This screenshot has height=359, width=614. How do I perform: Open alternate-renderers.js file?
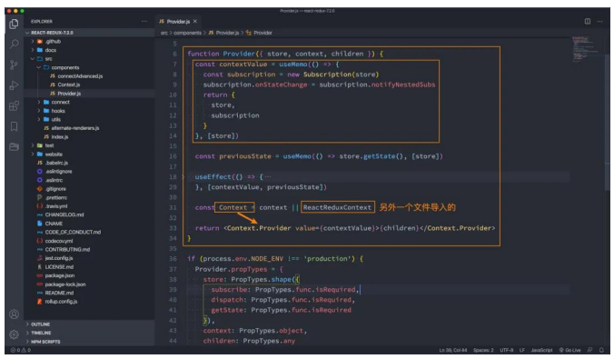pos(74,128)
